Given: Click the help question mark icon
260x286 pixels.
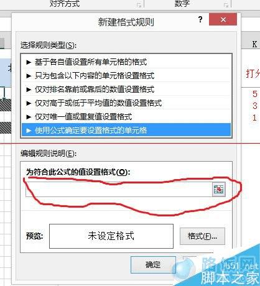Looking at the screenshot, I should pos(200,19).
